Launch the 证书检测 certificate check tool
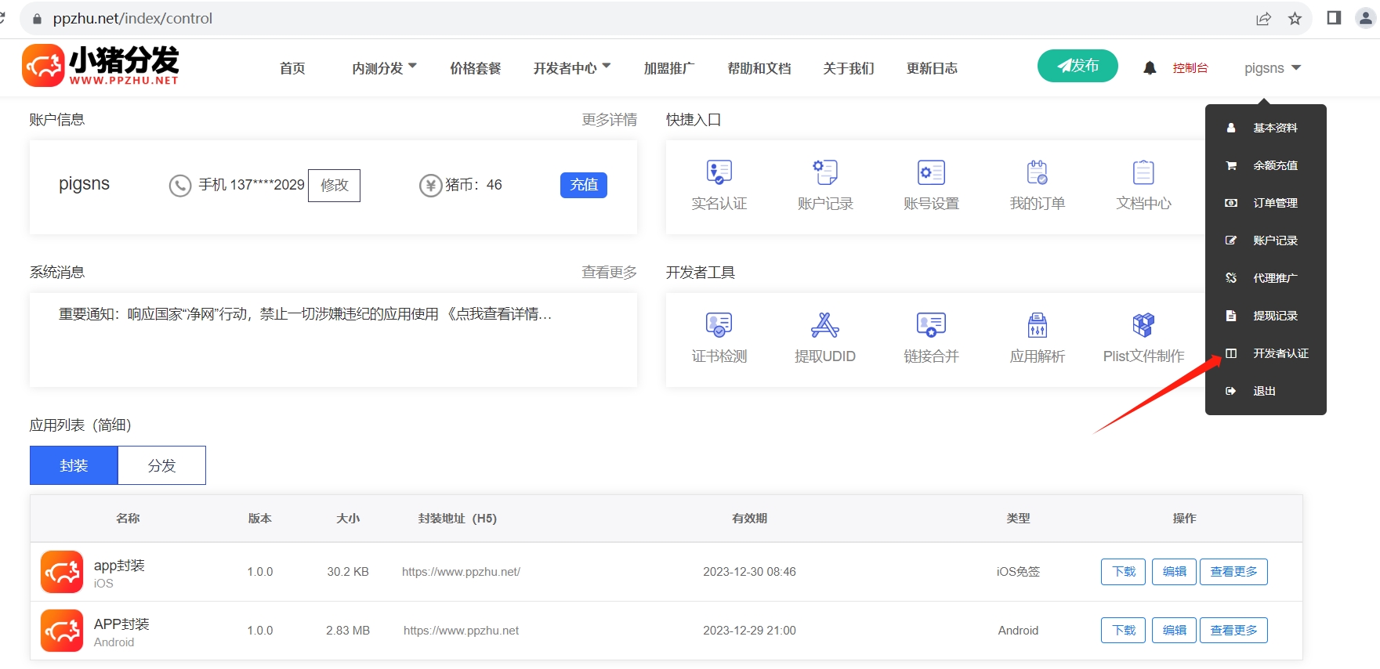This screenshot has height=669, width=1380. (719, 325)
